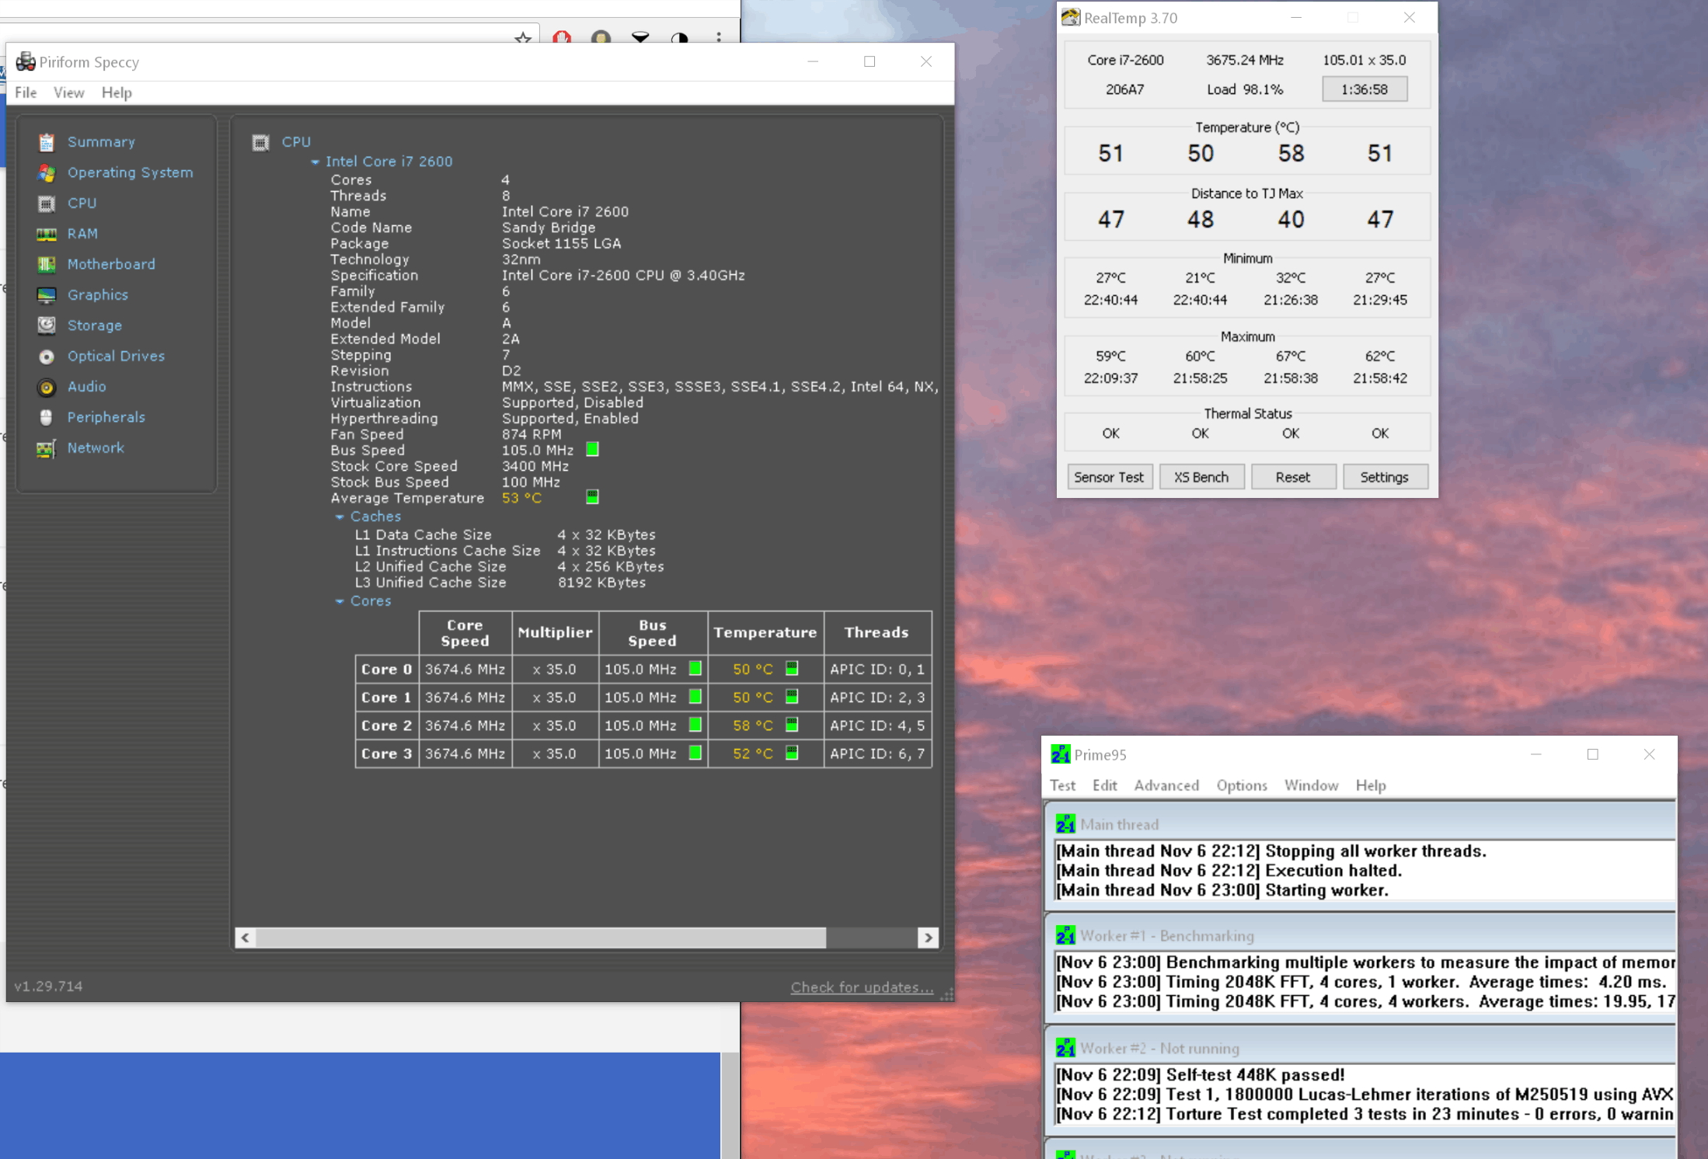Screen dimensions: 1708x1159
Task: Click the Network section icon
Action: 47,448
